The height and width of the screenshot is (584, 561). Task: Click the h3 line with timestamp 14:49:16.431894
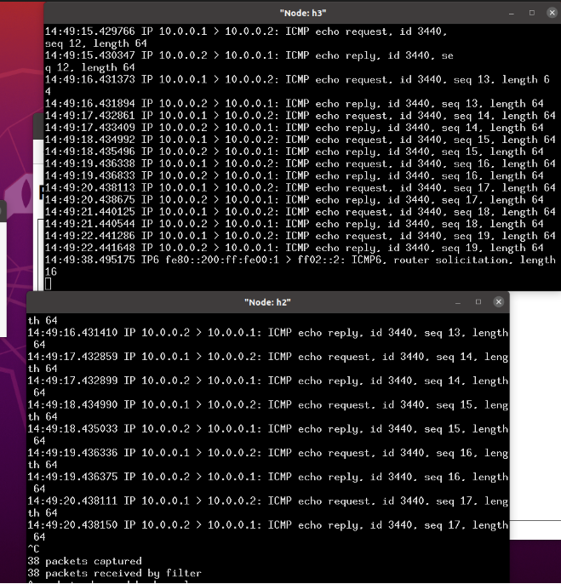coord(295,104)
